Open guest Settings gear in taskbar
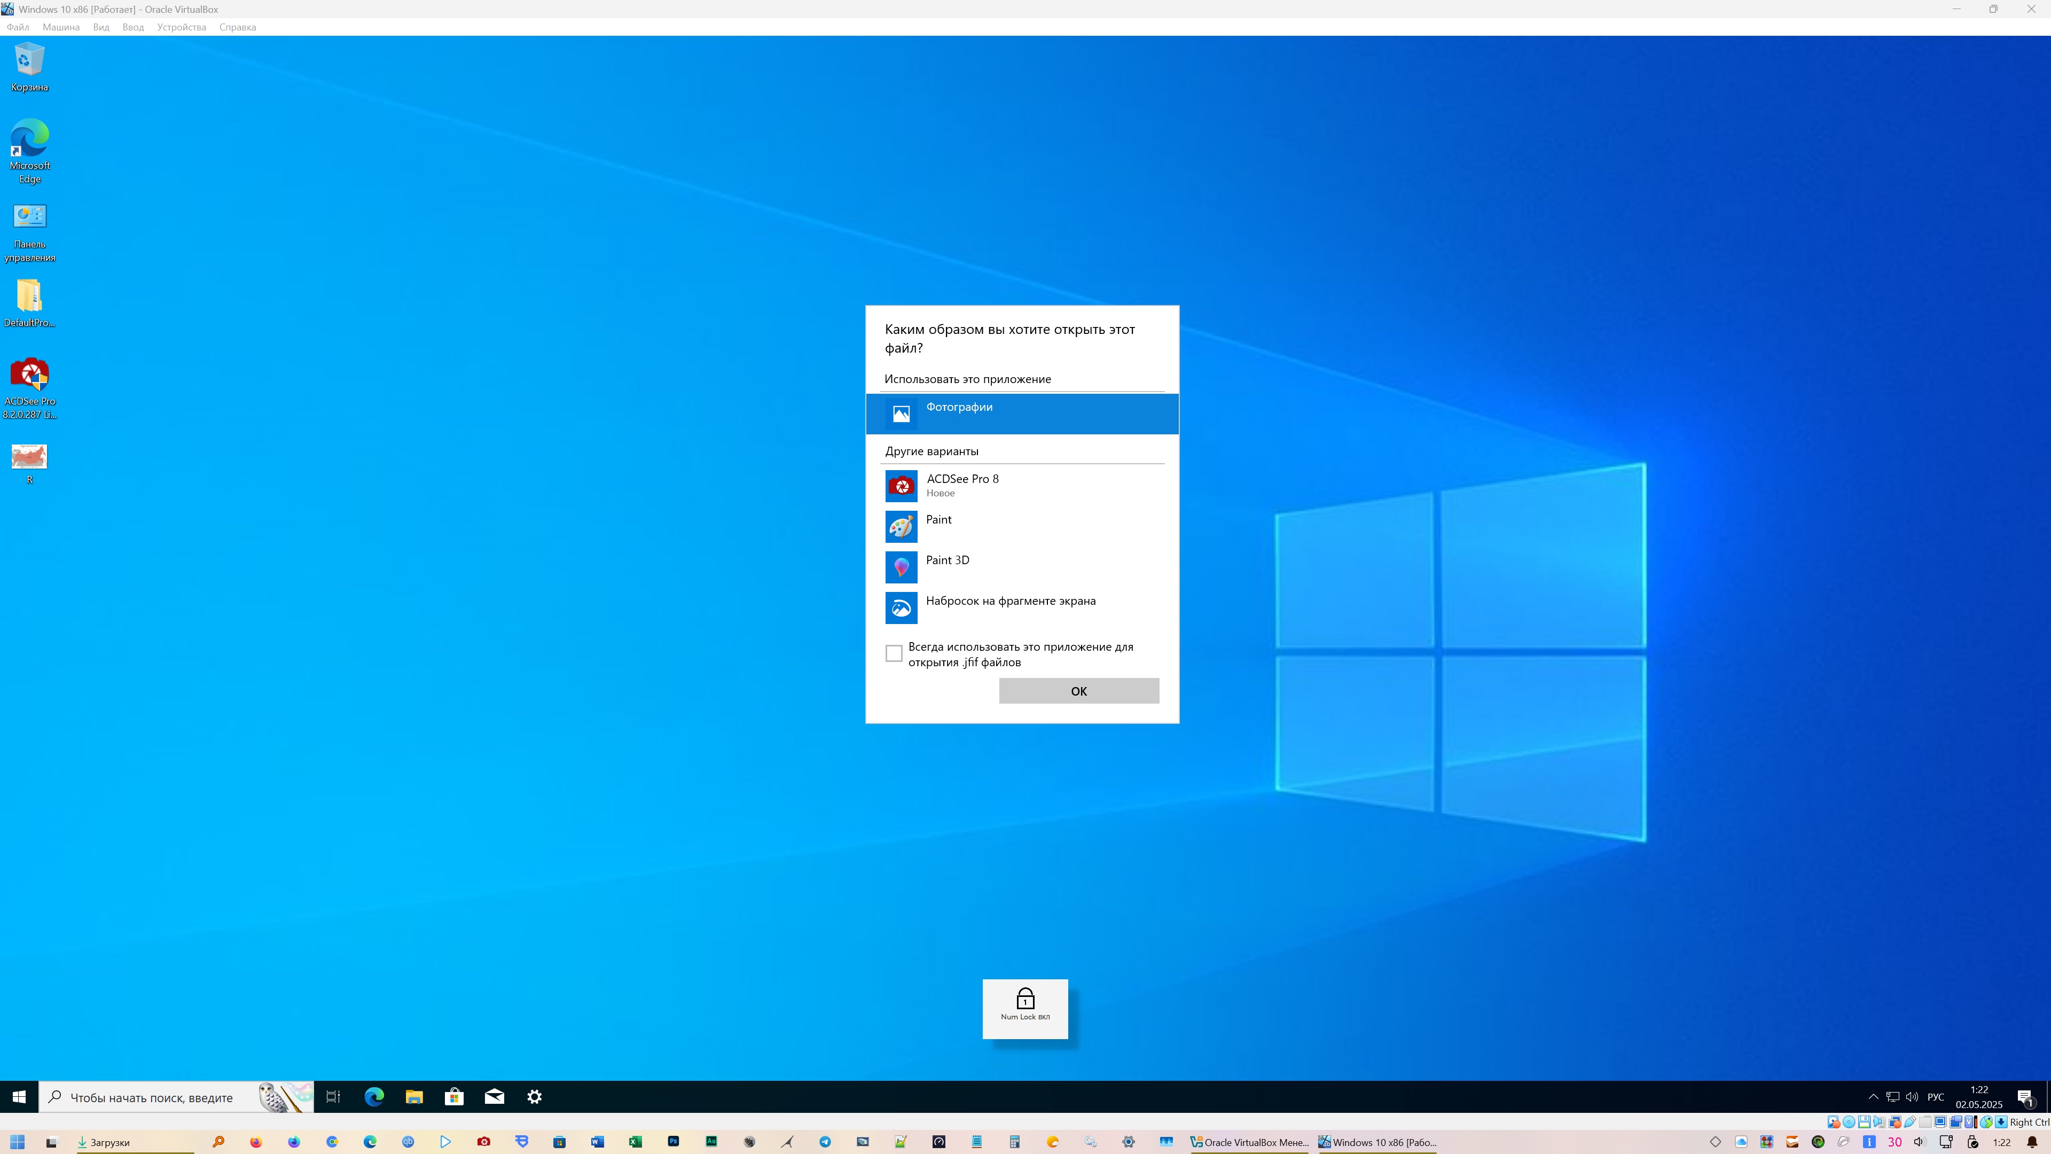Viewport: 2051px width, 1154px height. (x=534, y=1097)
